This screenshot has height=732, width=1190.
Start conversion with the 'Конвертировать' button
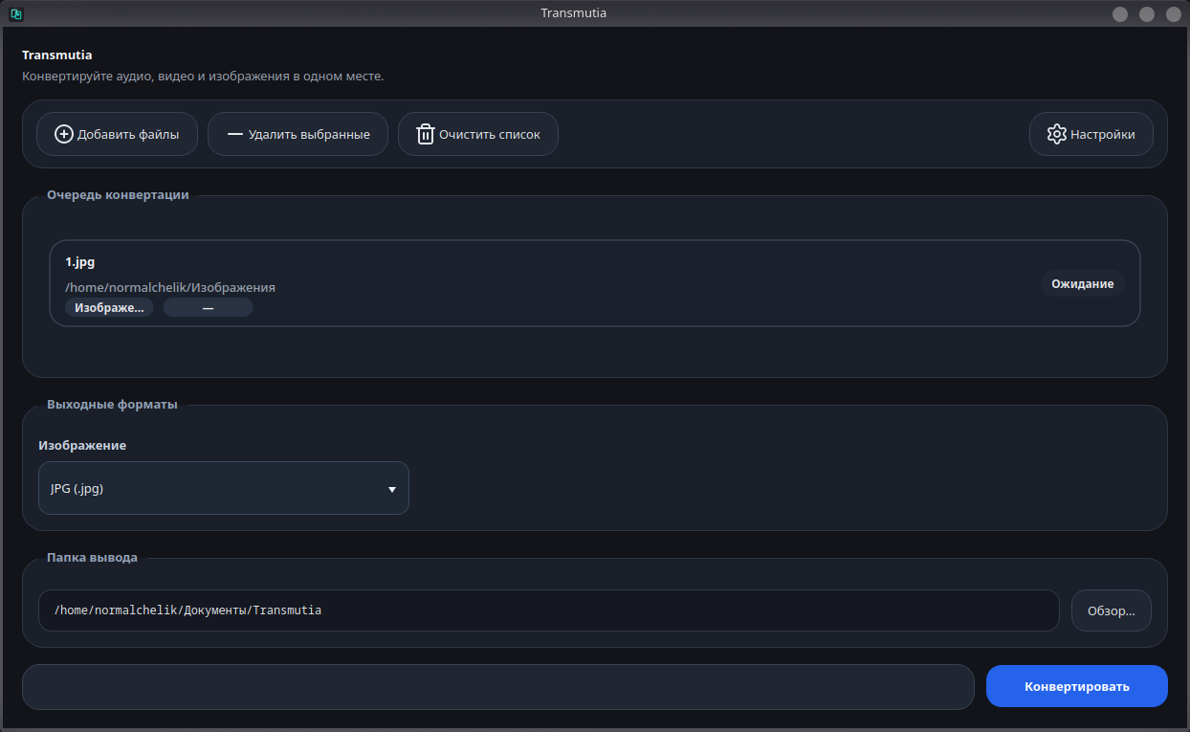click(x=1077, y=686)
